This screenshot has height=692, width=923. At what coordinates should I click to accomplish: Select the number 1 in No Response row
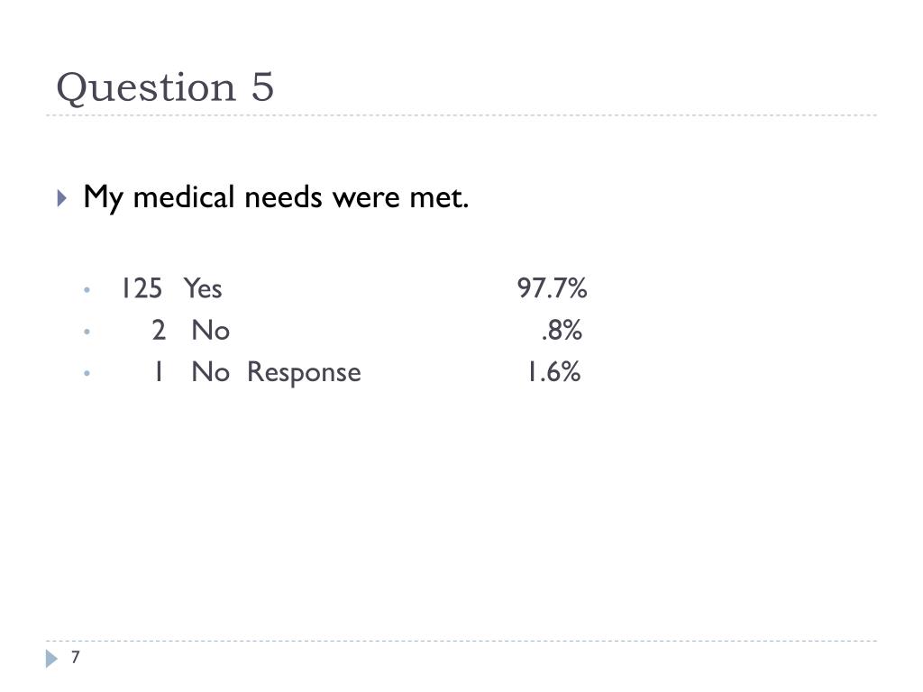pyautogui.click(x=158, y=372)
